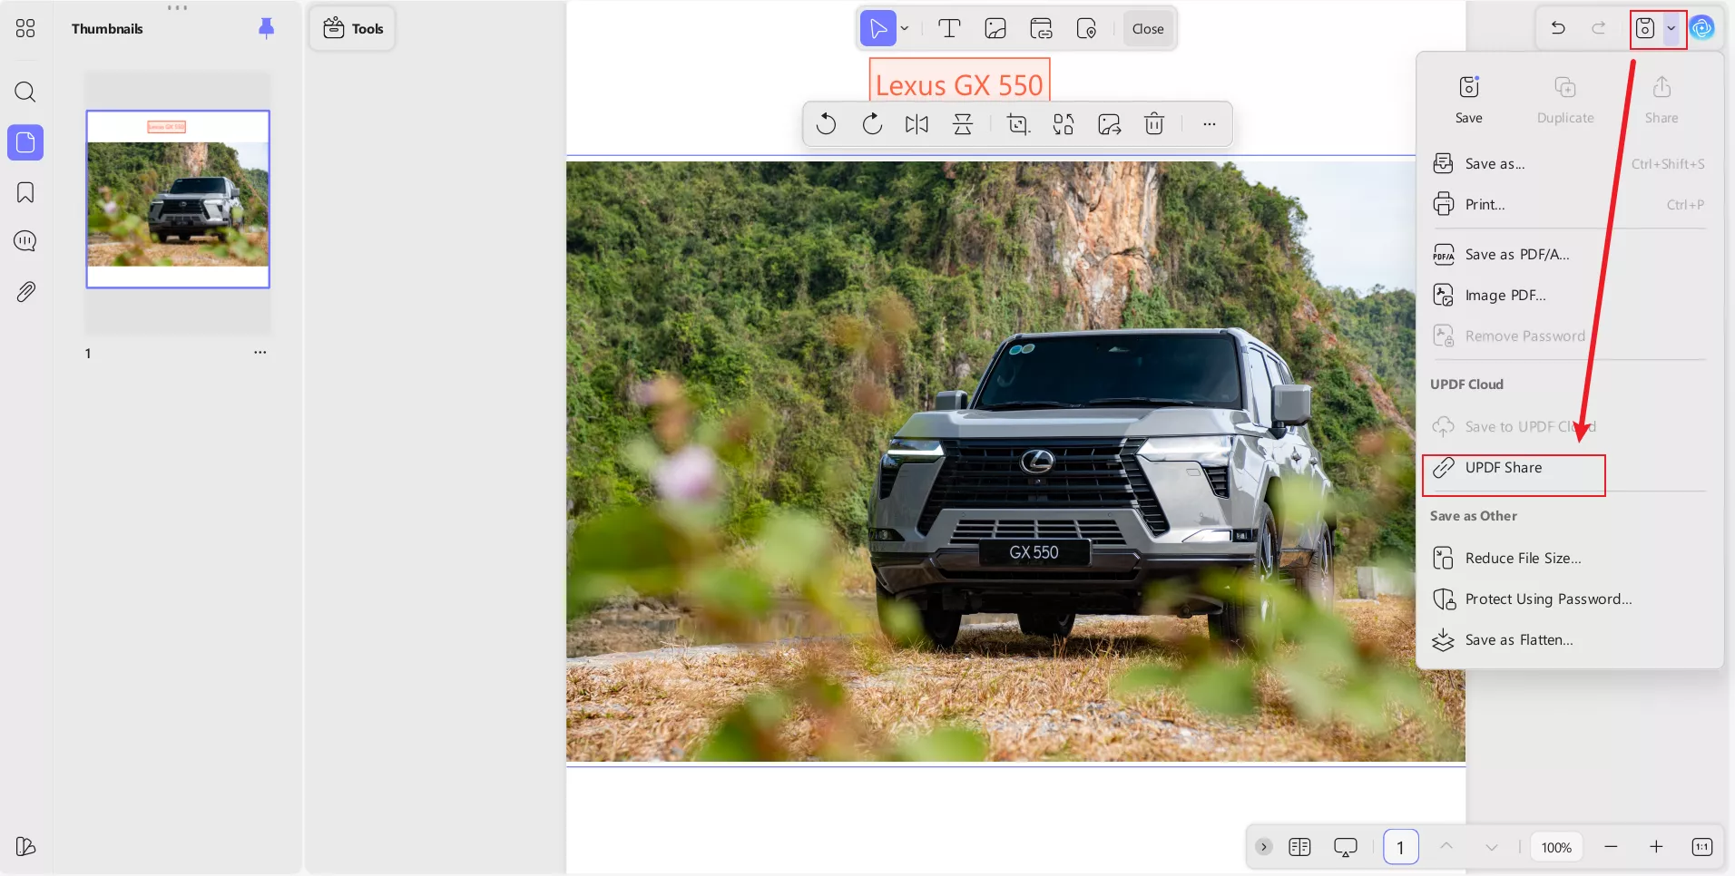Select Print from the save menu

[1485, 204]
